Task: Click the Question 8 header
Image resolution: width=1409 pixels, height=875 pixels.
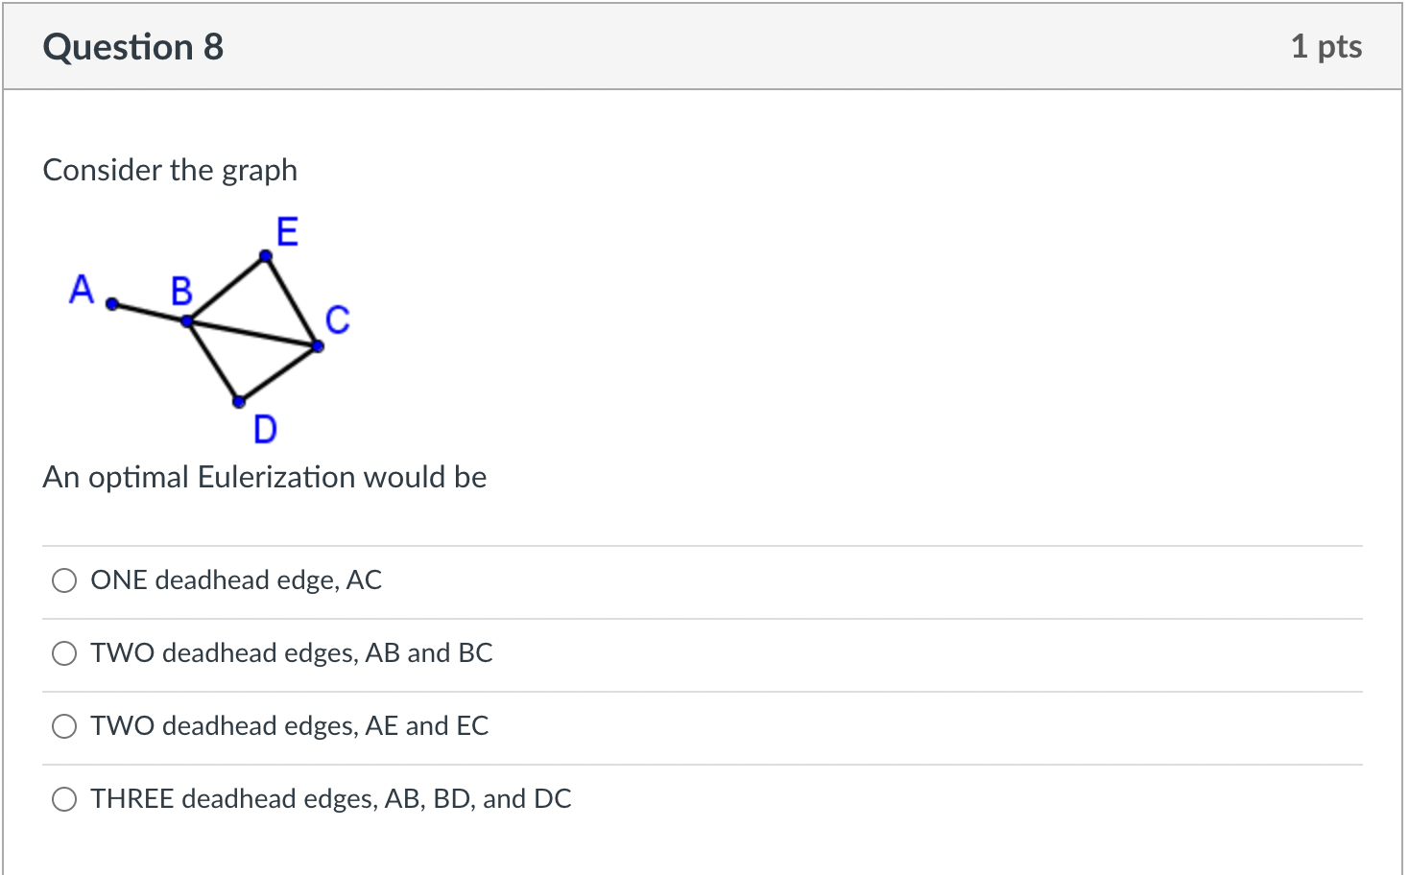Action: click(x=132, y=46)
